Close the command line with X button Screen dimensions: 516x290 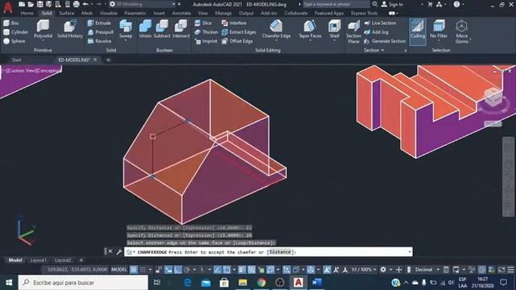click(110, 251)
